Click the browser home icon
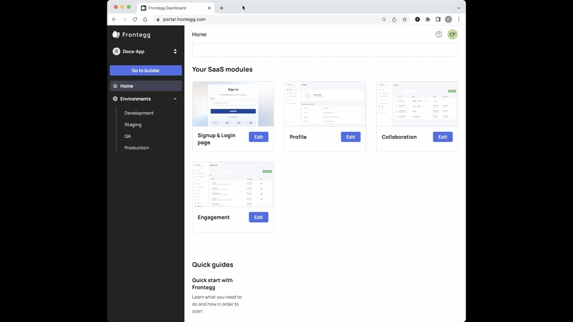This screenshot has width=573, height=322. coord(145,19)
